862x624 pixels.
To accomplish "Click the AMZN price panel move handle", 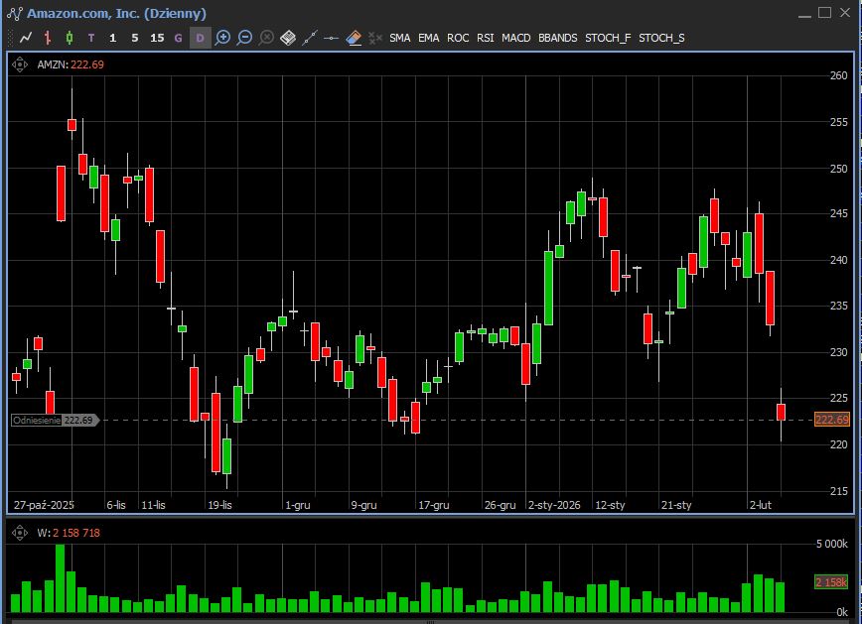I will (x=19, y=64).
